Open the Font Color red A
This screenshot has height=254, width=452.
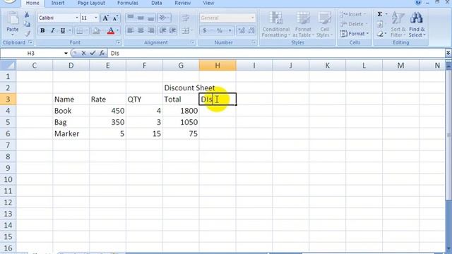point(111,31)
